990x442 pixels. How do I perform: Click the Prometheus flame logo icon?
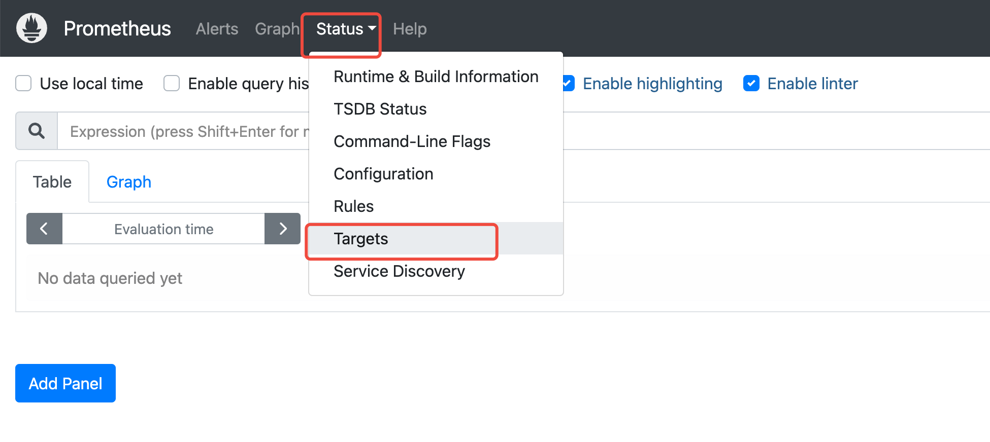pos(31,28)
